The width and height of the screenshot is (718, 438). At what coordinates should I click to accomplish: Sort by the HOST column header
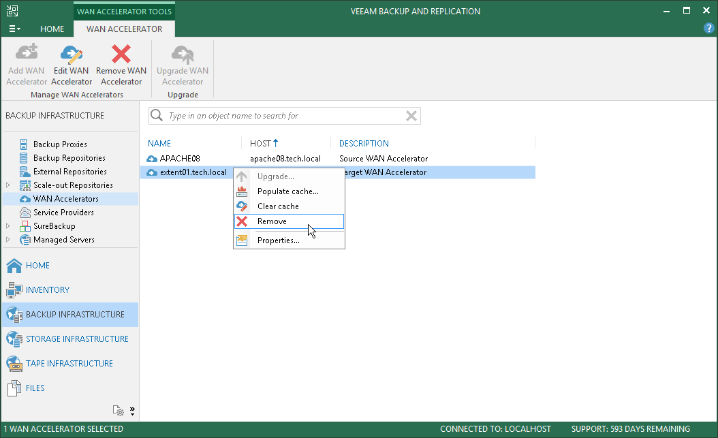tap(264, 143)
